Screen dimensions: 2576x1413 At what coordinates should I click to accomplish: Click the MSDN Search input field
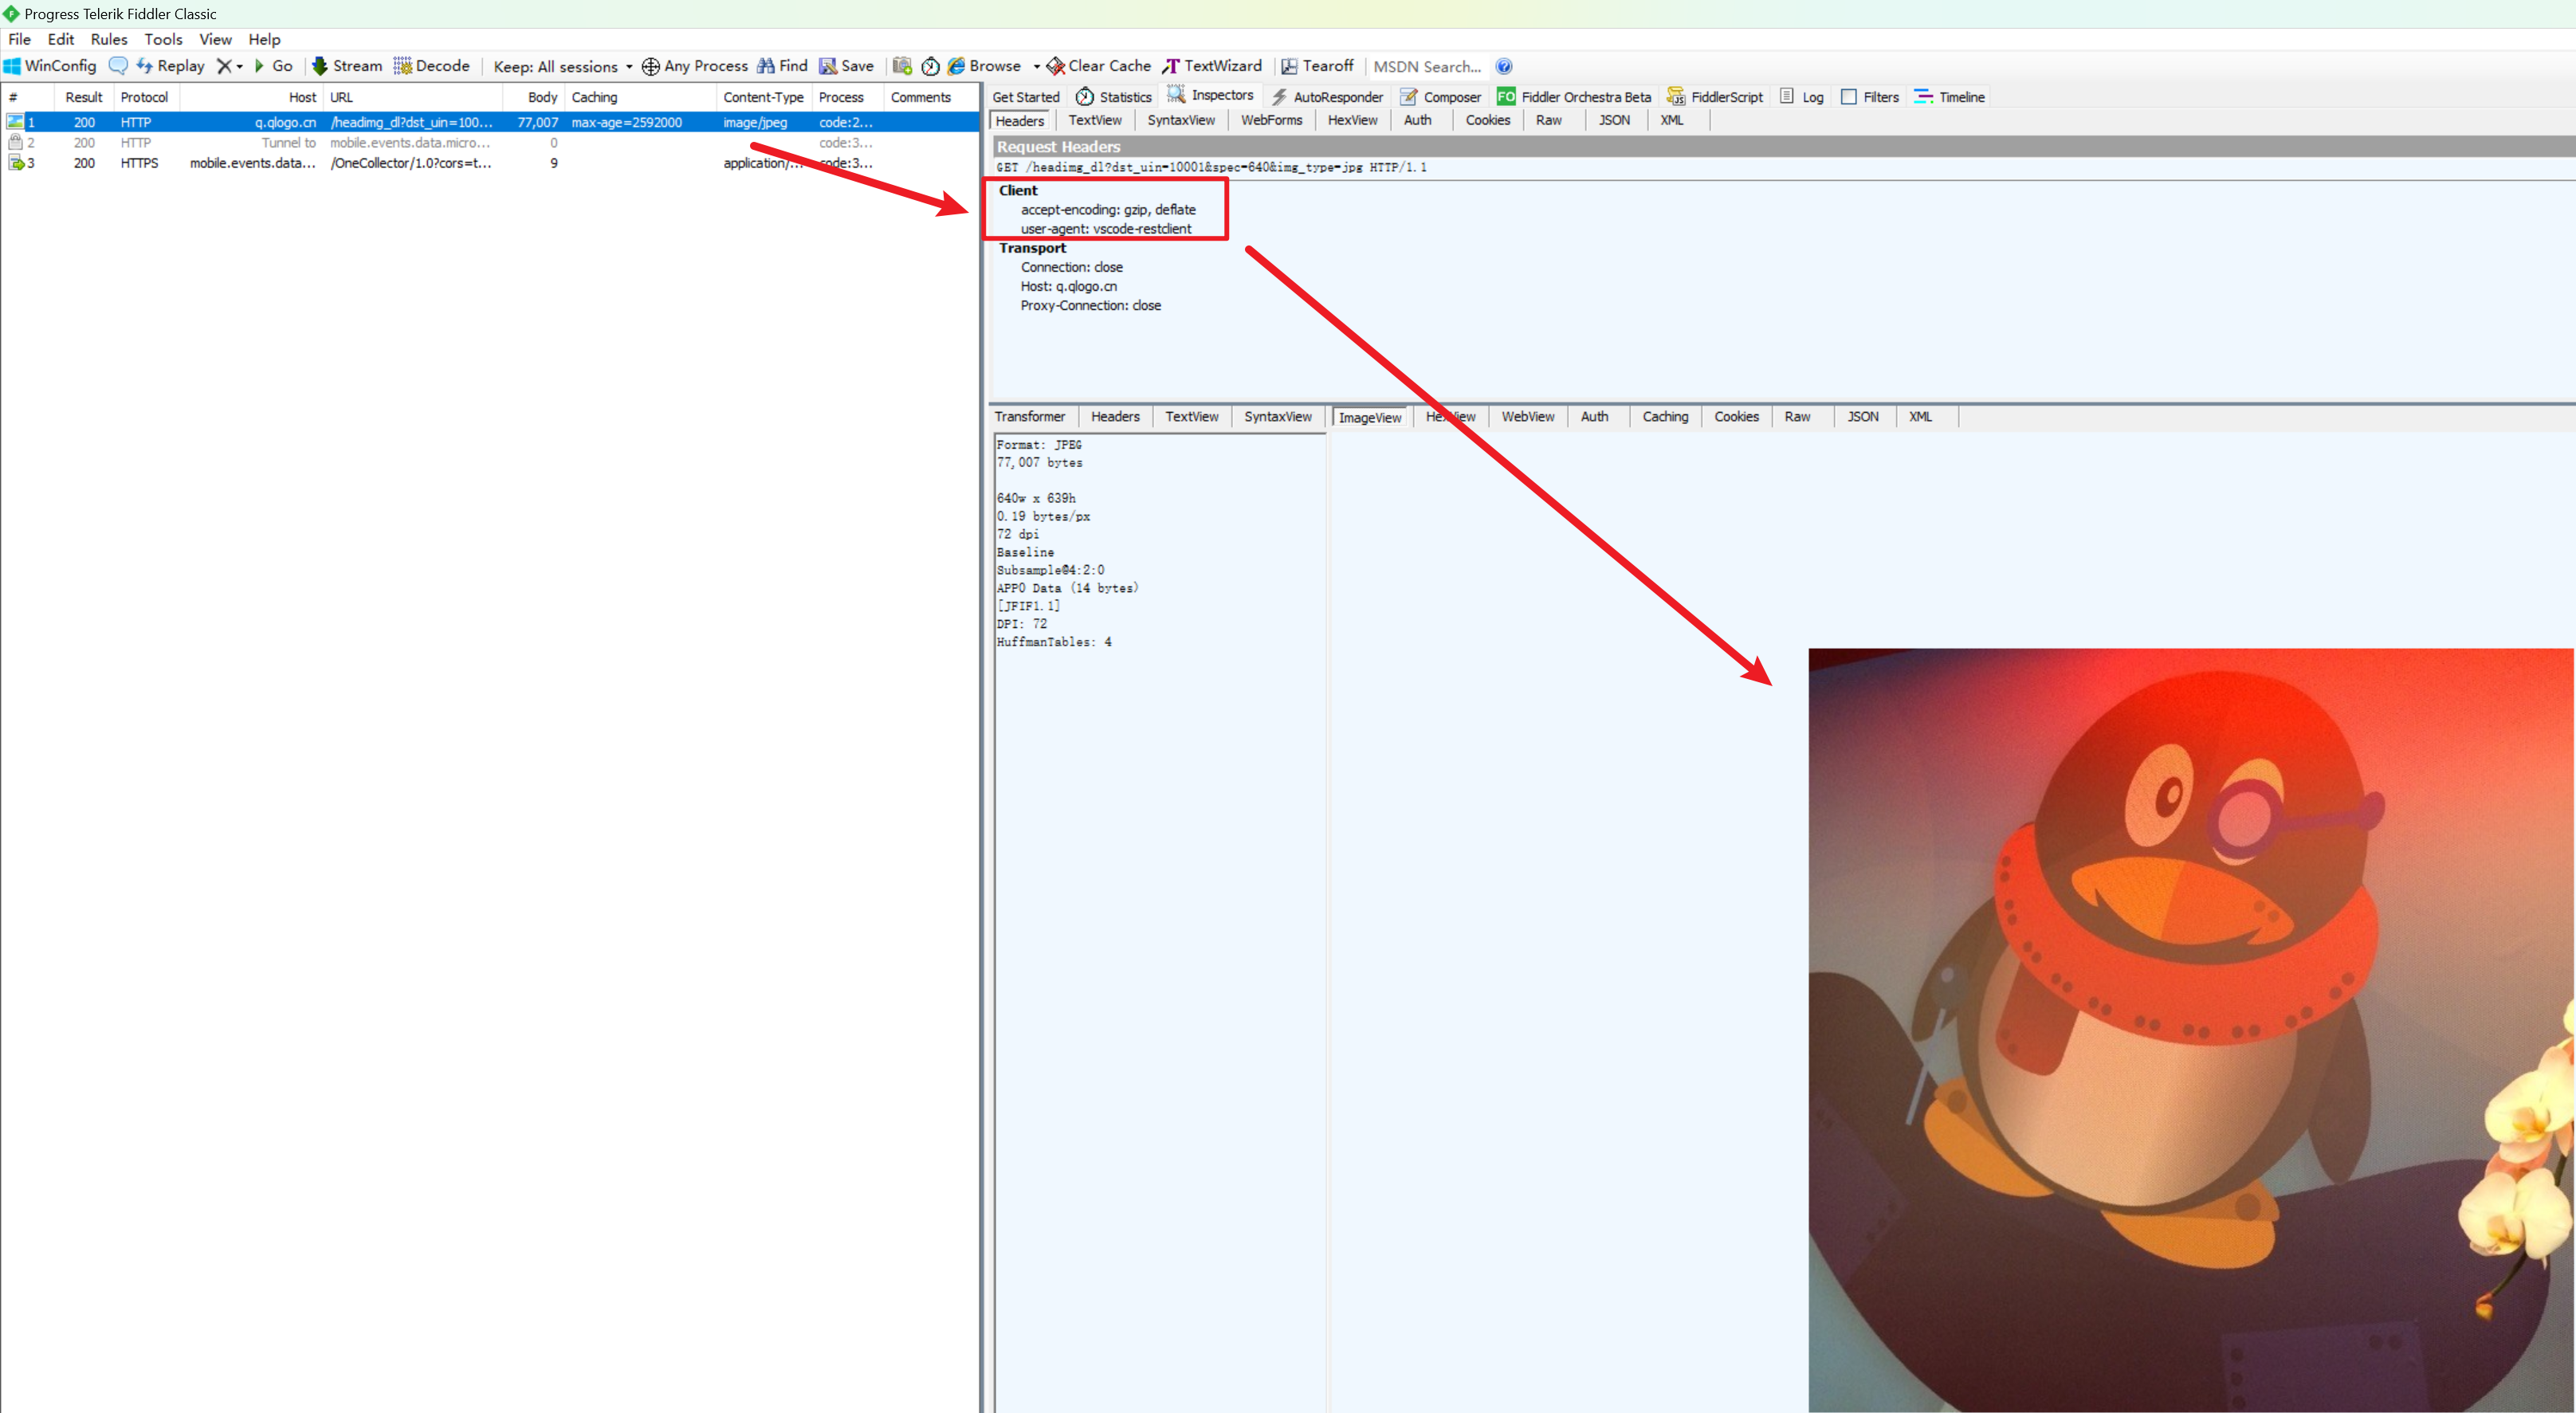coord(1428,66)
